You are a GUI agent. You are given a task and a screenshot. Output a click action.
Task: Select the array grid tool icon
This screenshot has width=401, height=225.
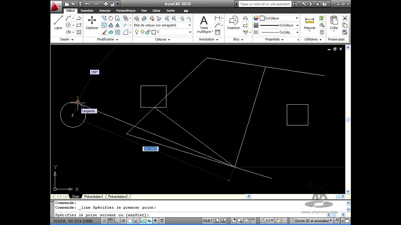tap(117, 32)
